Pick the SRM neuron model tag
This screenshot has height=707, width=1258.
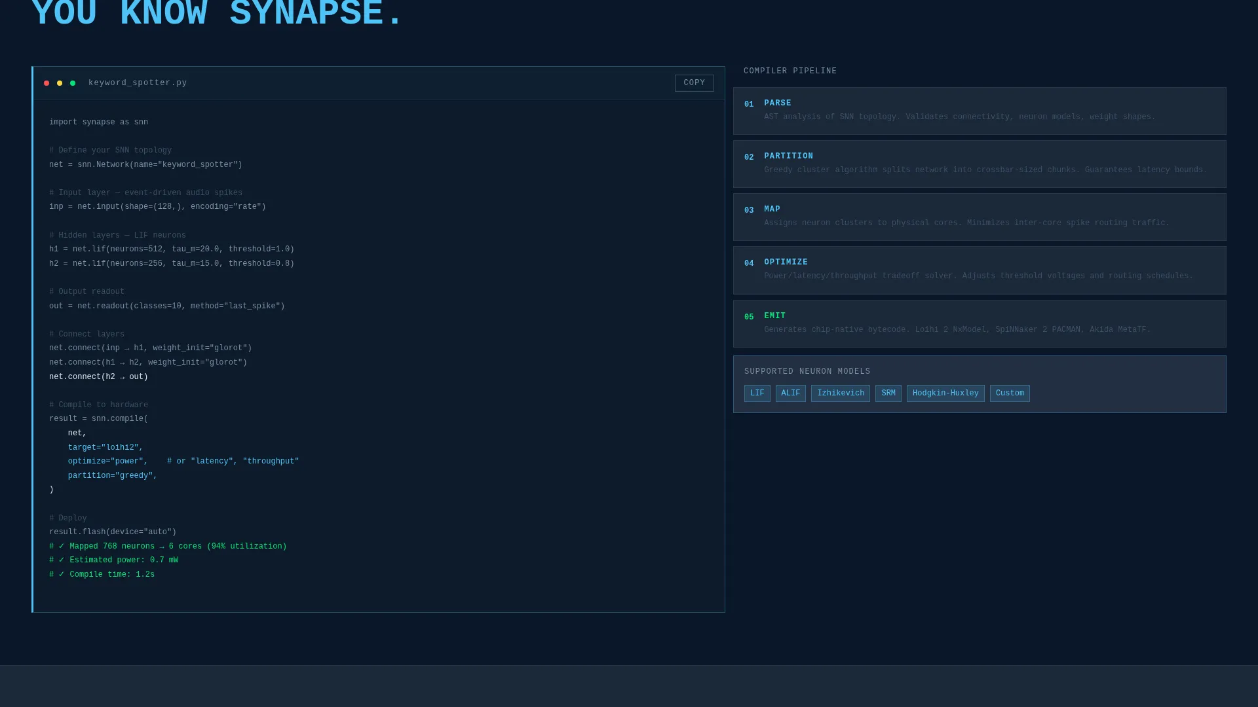(x=888, y=393)
